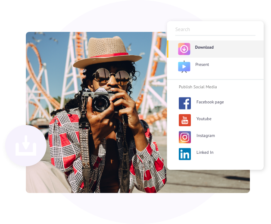Select the Download menu label

(204, 47)
